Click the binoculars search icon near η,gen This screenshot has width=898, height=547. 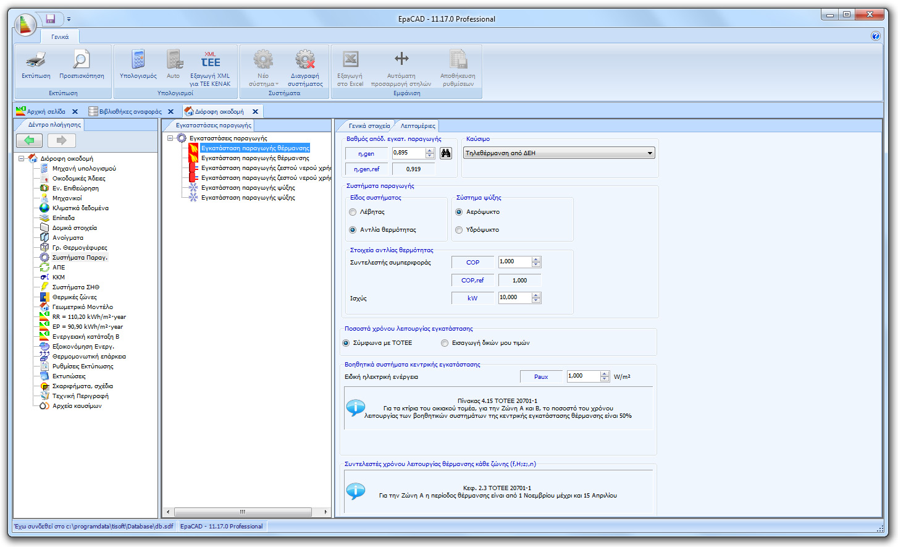pos(446,153)
